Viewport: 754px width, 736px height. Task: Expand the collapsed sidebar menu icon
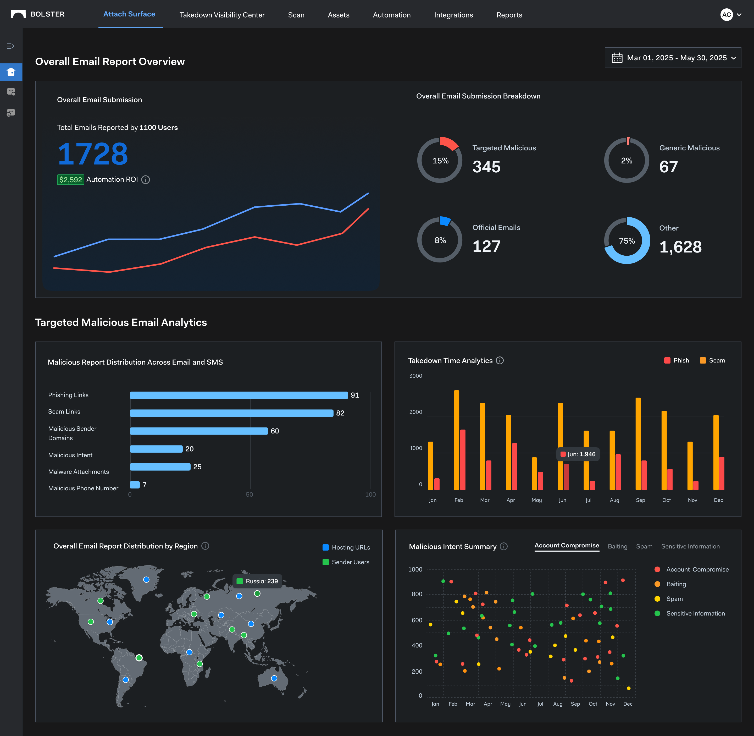pos(10,46)
